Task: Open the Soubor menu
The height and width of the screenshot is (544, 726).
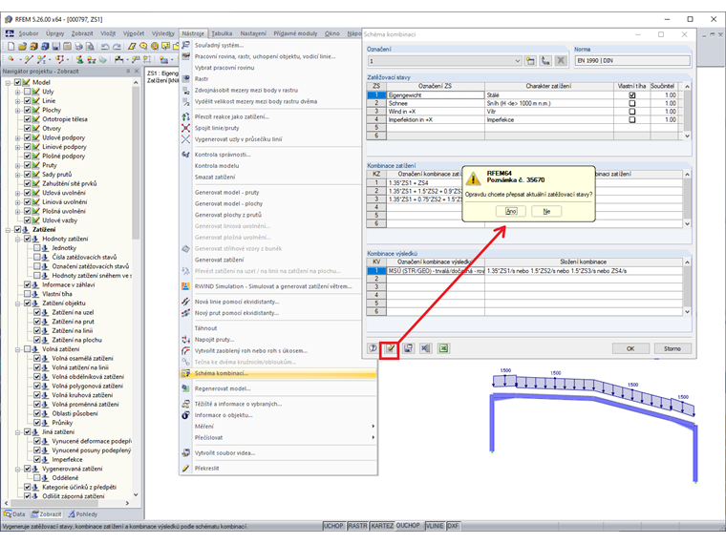Action: 29,33
